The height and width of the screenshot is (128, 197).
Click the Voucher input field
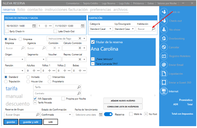coord(54,59)
